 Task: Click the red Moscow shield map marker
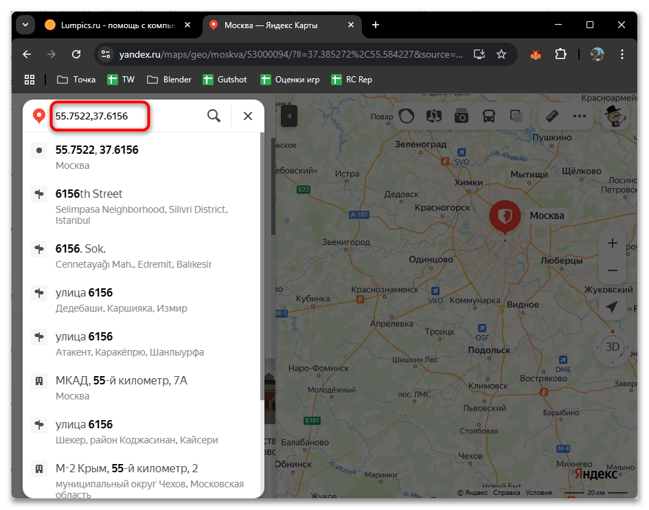click(x=505, y=217)
